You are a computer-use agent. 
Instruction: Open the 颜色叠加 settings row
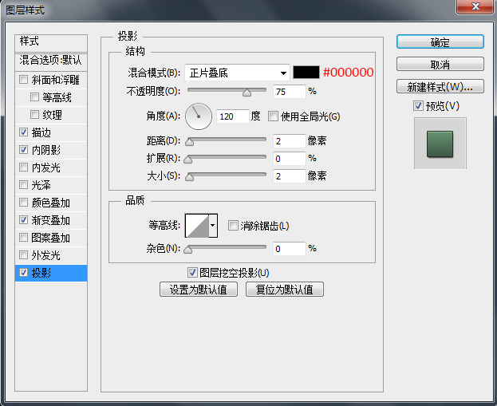click(x=51, y=203)
